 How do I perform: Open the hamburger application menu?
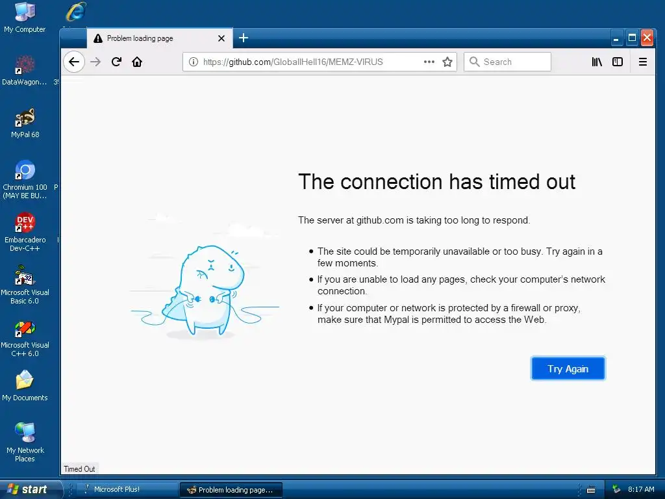643,62
